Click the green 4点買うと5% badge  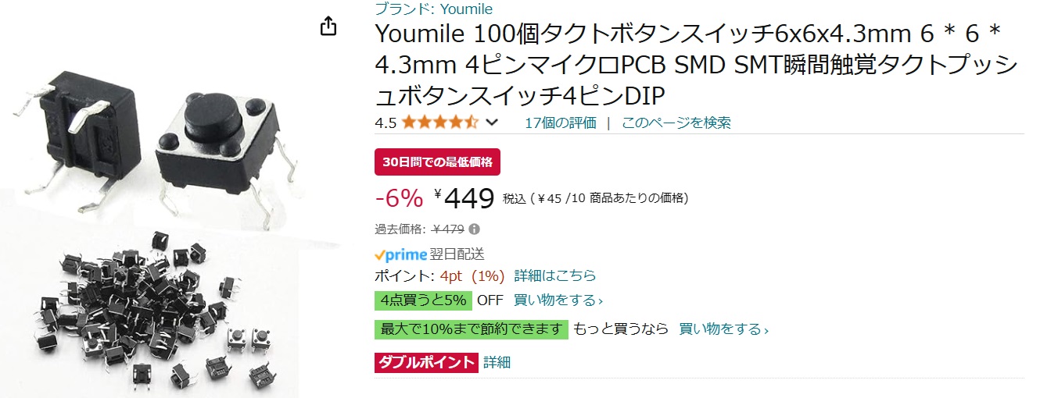[423, 300]
